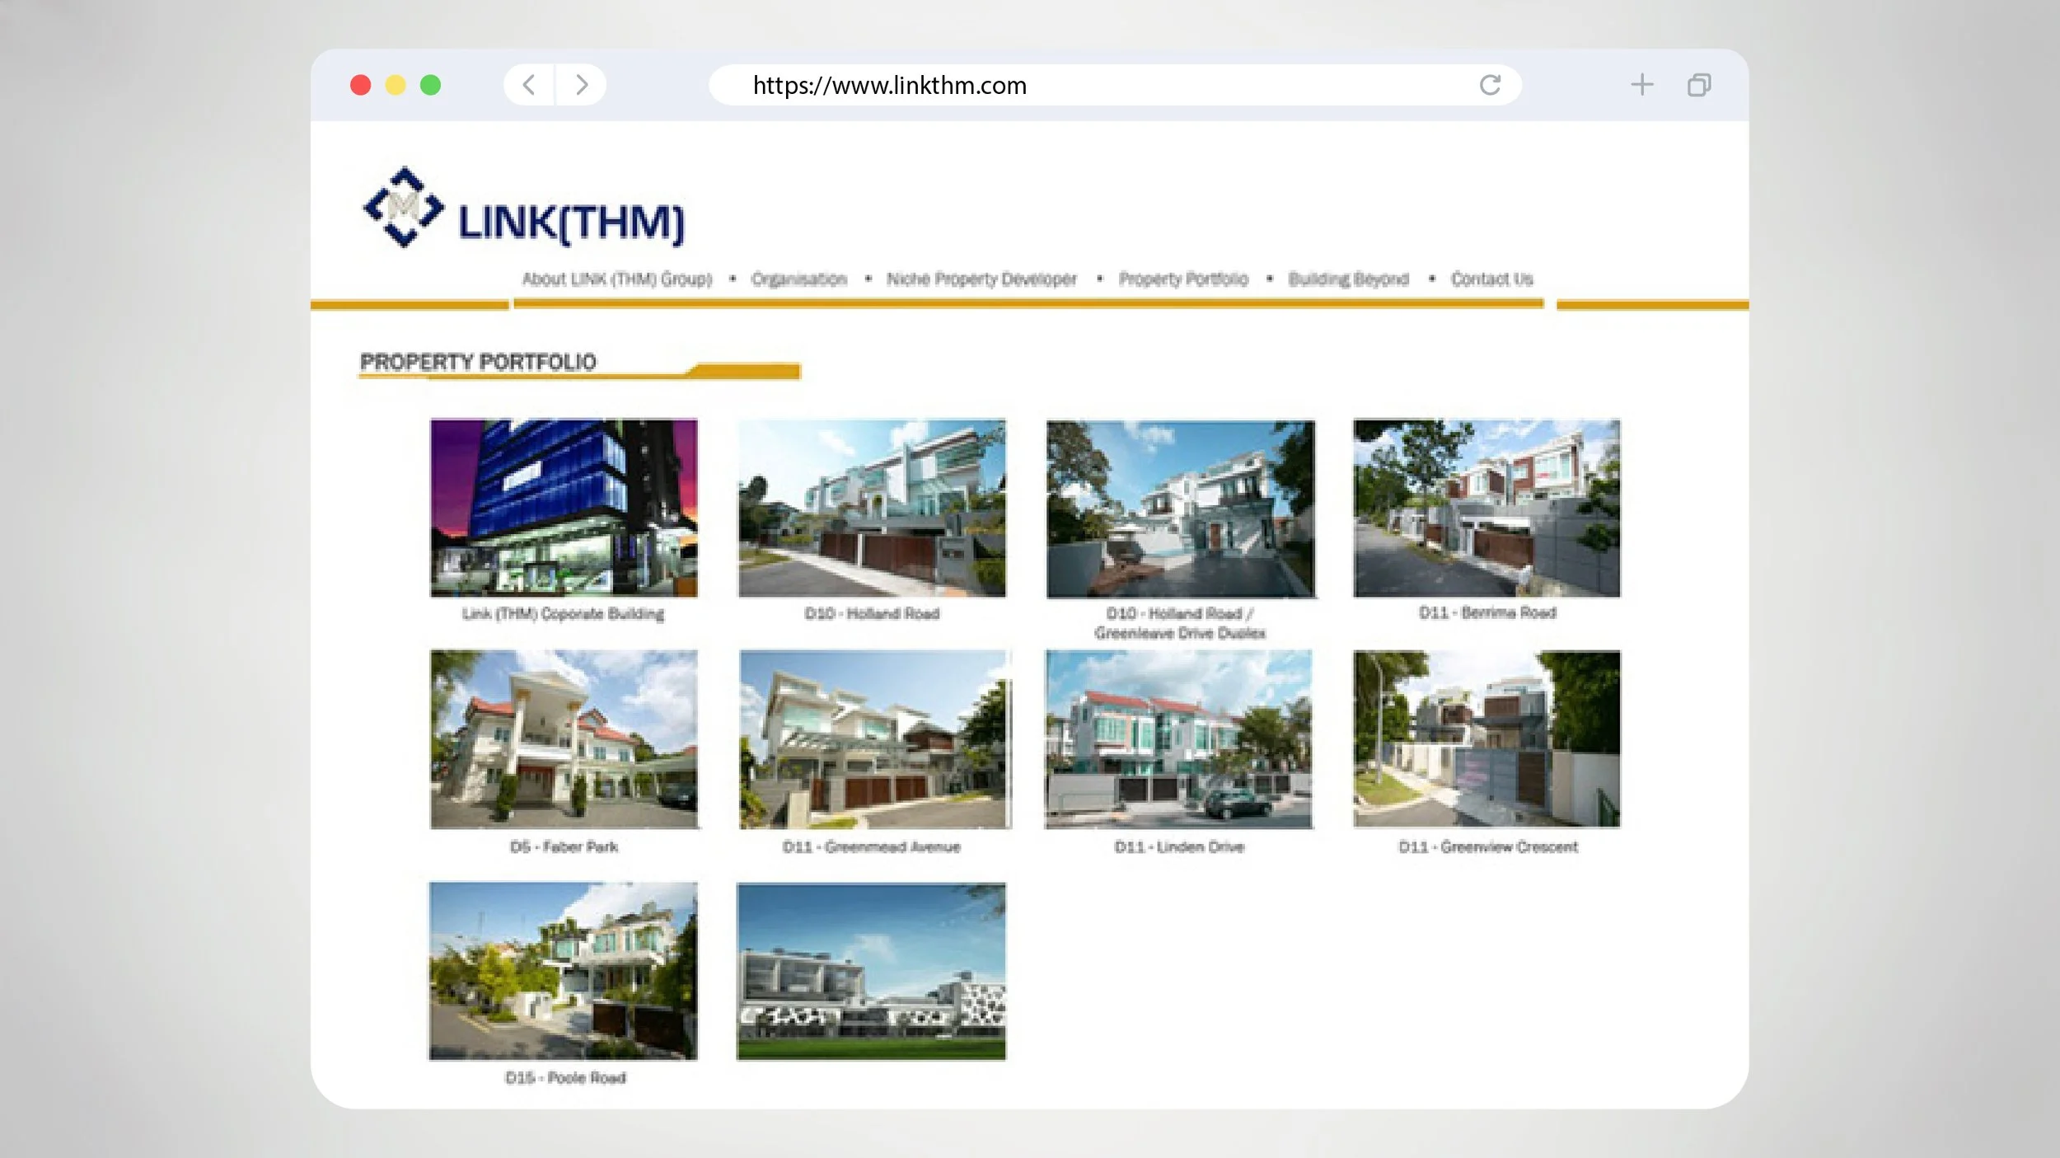Screen dimensions: 2060x1158
Task: Reload the current page
Action: (1489, 85)
